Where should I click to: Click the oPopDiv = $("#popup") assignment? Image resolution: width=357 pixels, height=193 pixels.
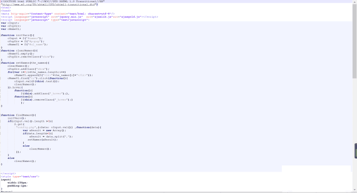coord(26,41)
